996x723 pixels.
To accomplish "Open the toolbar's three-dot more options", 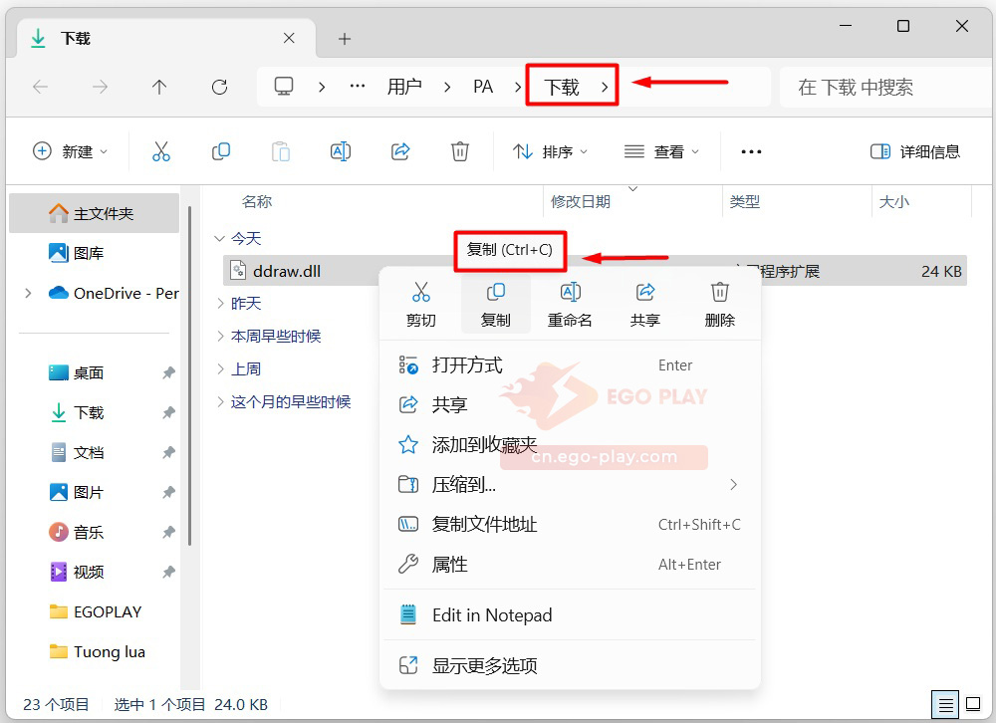I will [751, 151].
